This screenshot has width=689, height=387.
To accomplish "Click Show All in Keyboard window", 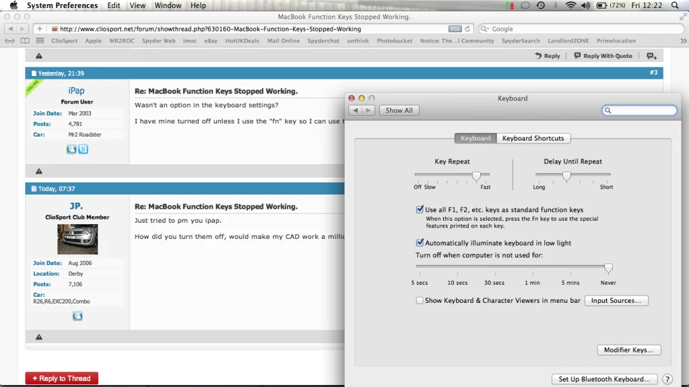I will click(399, 110).
